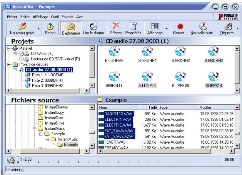This screenshot has height=175, width=242.
Task: Sort files by Taille column
Action: [x=148, y=107]
